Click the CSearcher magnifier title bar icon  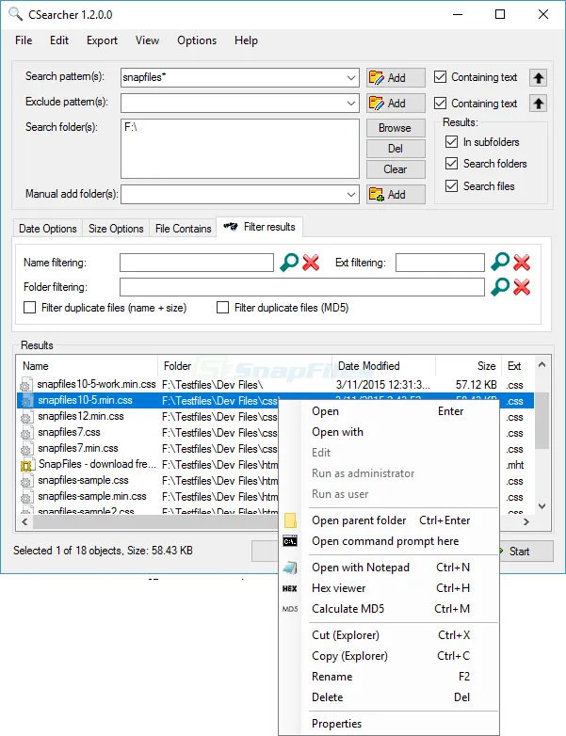[15, 14]
